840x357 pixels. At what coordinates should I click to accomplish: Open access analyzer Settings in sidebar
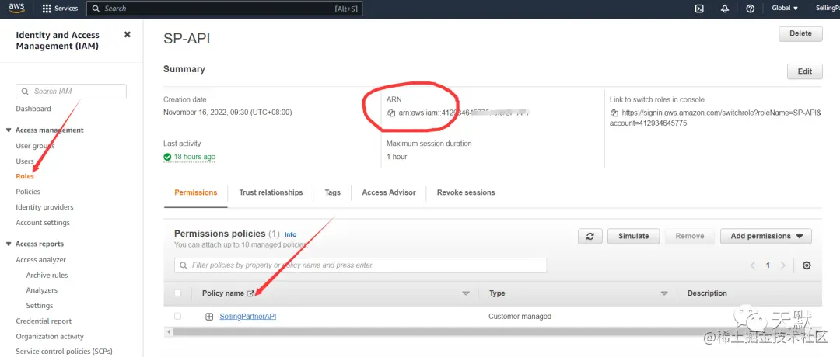tap(40, 307)
